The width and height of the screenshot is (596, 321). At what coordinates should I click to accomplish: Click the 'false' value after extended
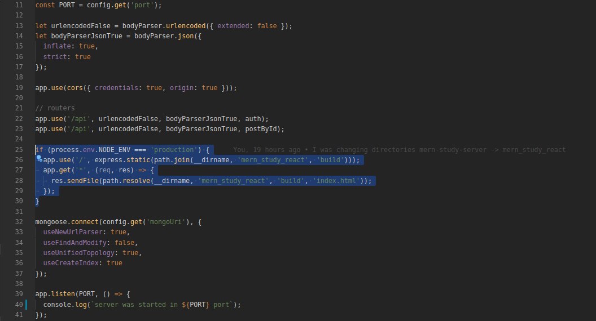[267, 26]
